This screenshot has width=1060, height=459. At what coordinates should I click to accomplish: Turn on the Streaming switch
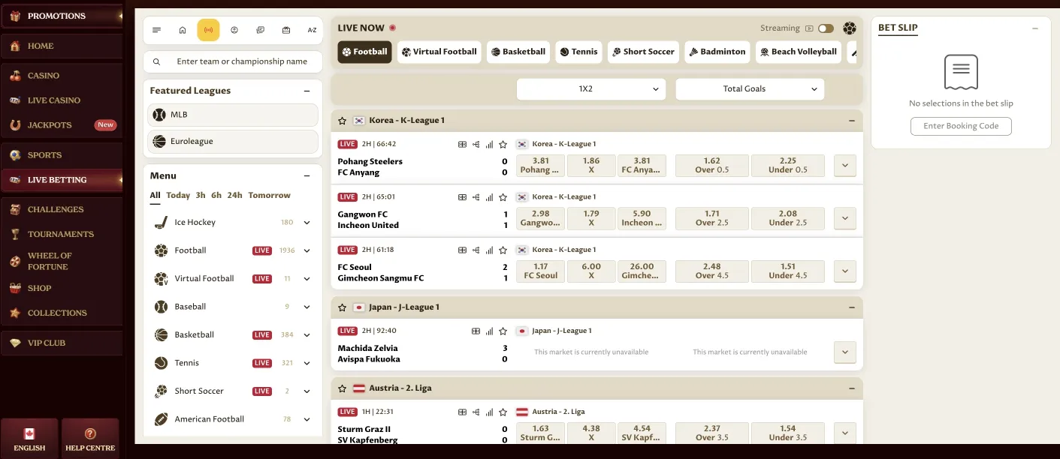[826, 28]
